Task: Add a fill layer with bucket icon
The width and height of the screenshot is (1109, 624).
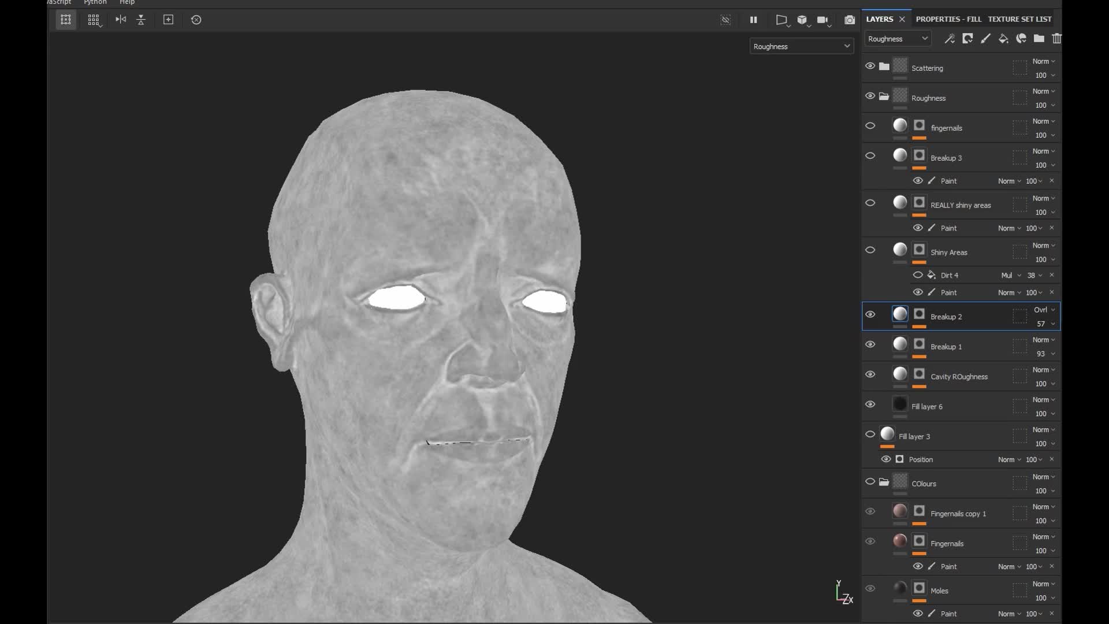Action: pos(1003,39)
